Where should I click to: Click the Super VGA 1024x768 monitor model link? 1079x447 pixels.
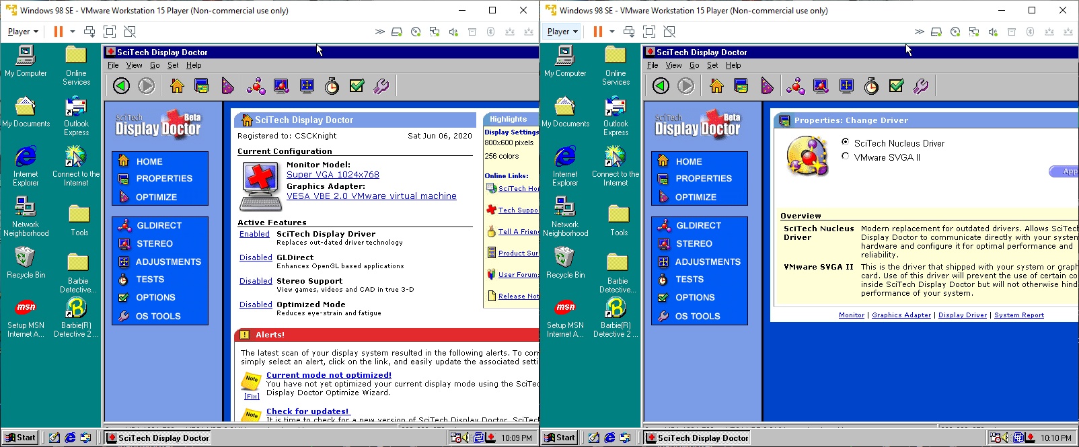coord(333,174)
